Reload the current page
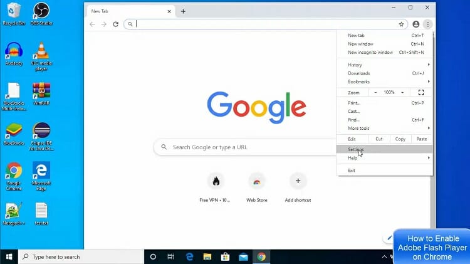The image size is (470, 264). point(115,24)
